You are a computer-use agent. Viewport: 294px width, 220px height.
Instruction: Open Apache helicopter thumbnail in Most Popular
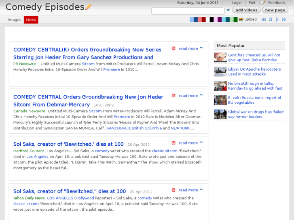(x=220, y=71)
